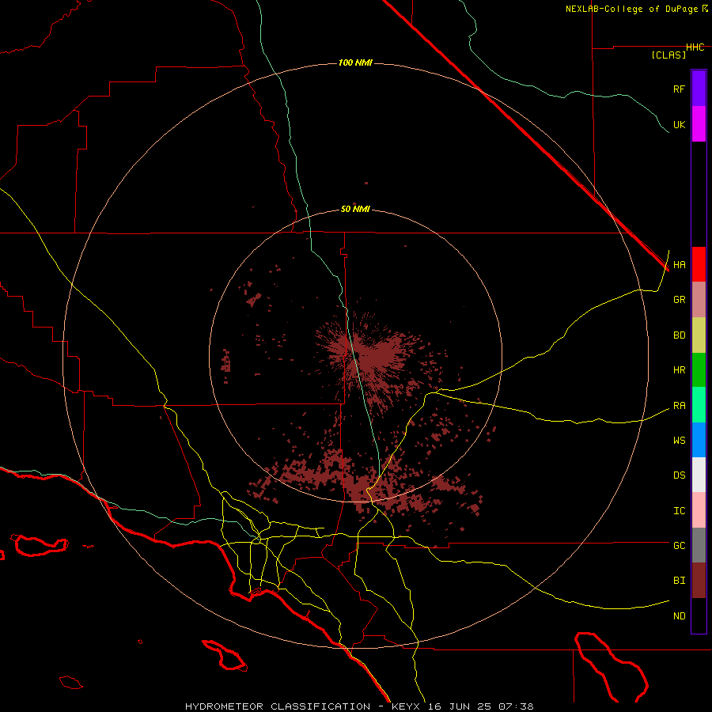This screenshot has width=712, height=712.
Task: Select the yellow BD legend color swatch
Action: coord(699,335)
